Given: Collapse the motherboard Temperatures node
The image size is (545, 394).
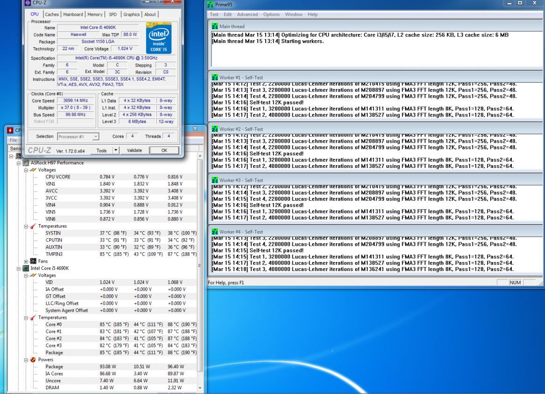Looking at the screenshot, I should (x=26, y=226).
